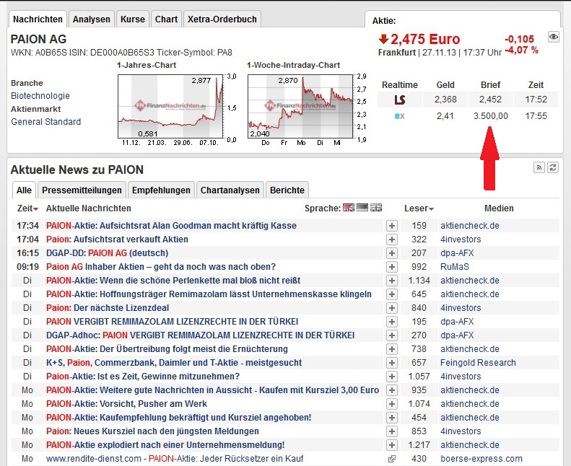
Task: Select the Pressemitteilungen news tab
Action: [x=82, y=190]
